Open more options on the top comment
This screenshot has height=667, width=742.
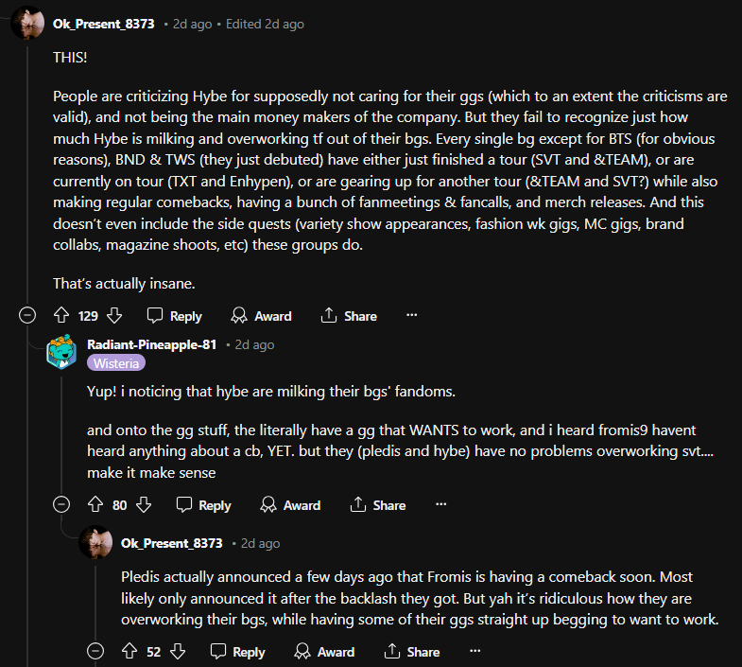(x=411, y=316)
